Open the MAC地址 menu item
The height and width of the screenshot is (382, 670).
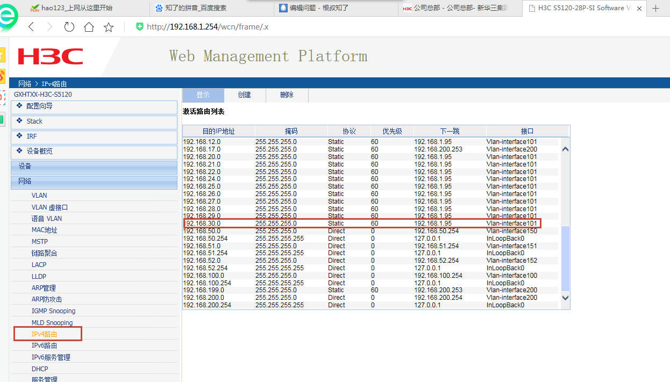click(44, 230)
